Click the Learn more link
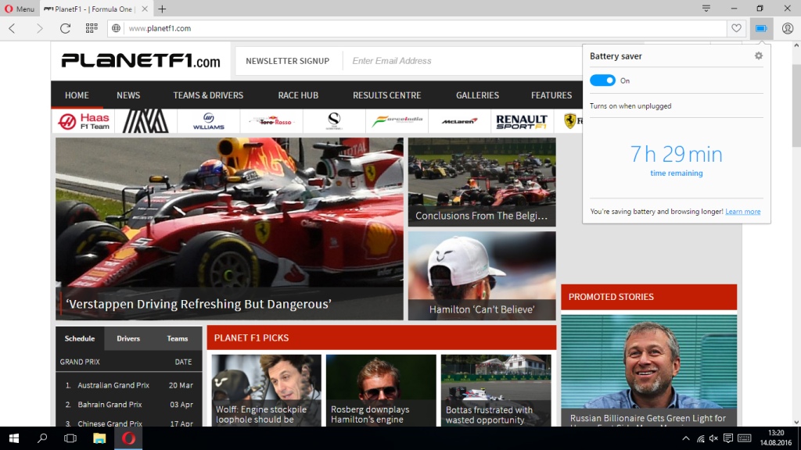801x450 pixels. (x=742, y=212)
